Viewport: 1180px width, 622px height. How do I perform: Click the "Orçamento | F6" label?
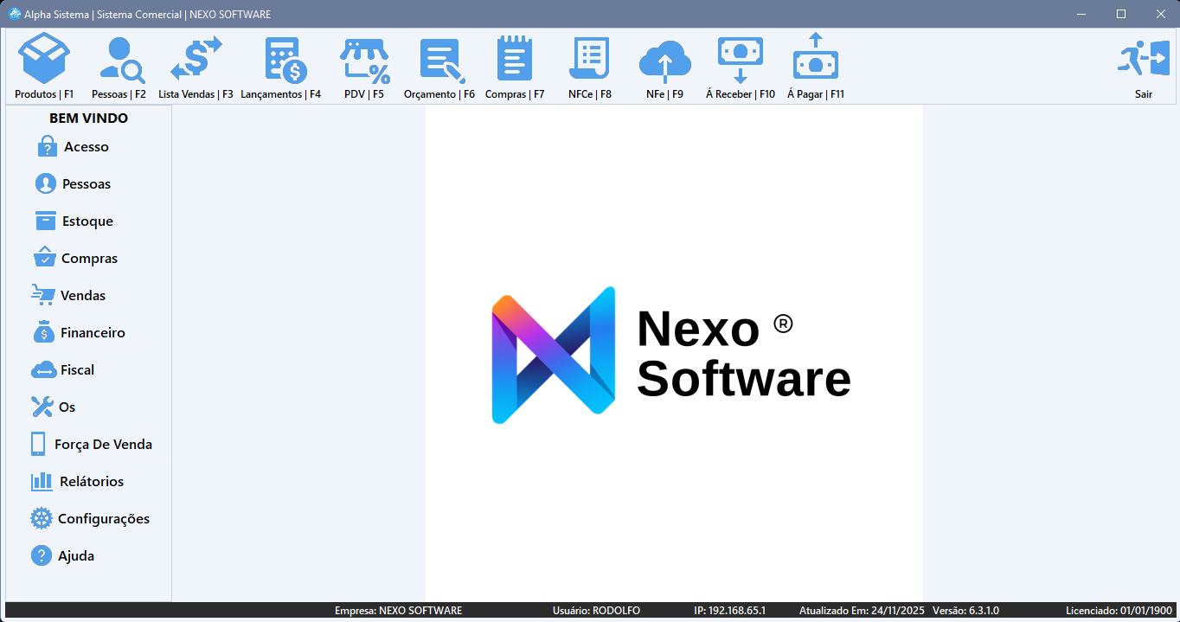pos(439,94)
